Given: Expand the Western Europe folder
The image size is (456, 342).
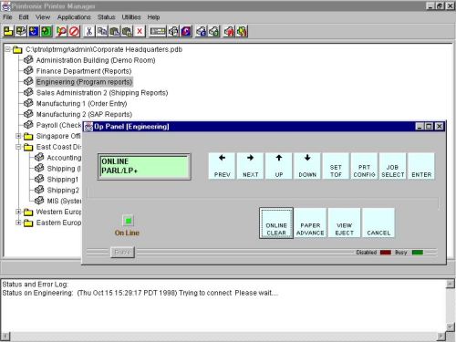Looking at the screenshot, I should tap(18, 212).
